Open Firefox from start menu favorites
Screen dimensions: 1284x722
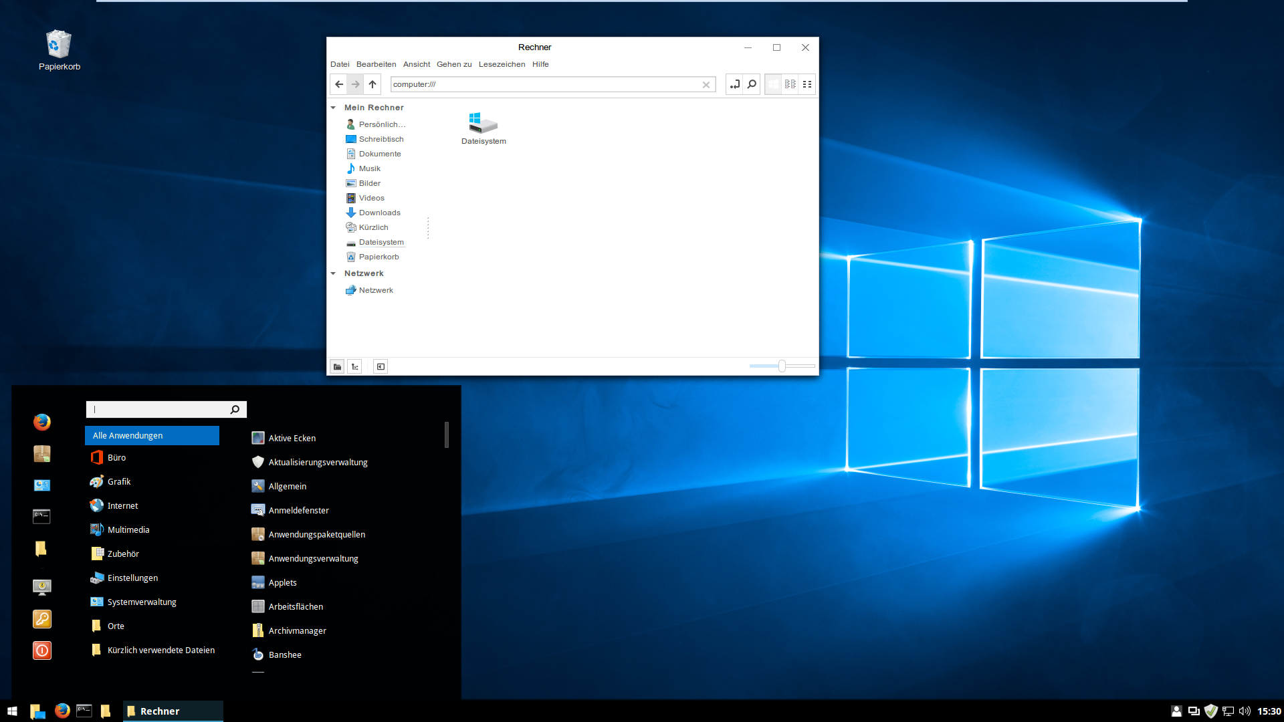pos(42,422)
